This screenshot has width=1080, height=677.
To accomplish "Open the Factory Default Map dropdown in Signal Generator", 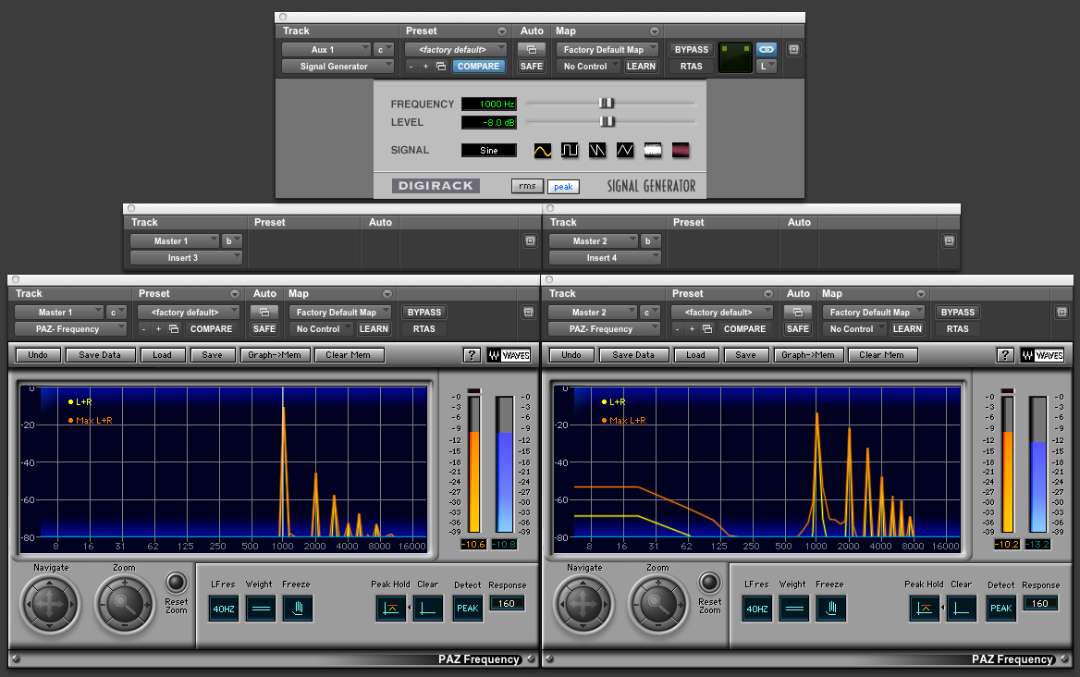I will (607, 50).
